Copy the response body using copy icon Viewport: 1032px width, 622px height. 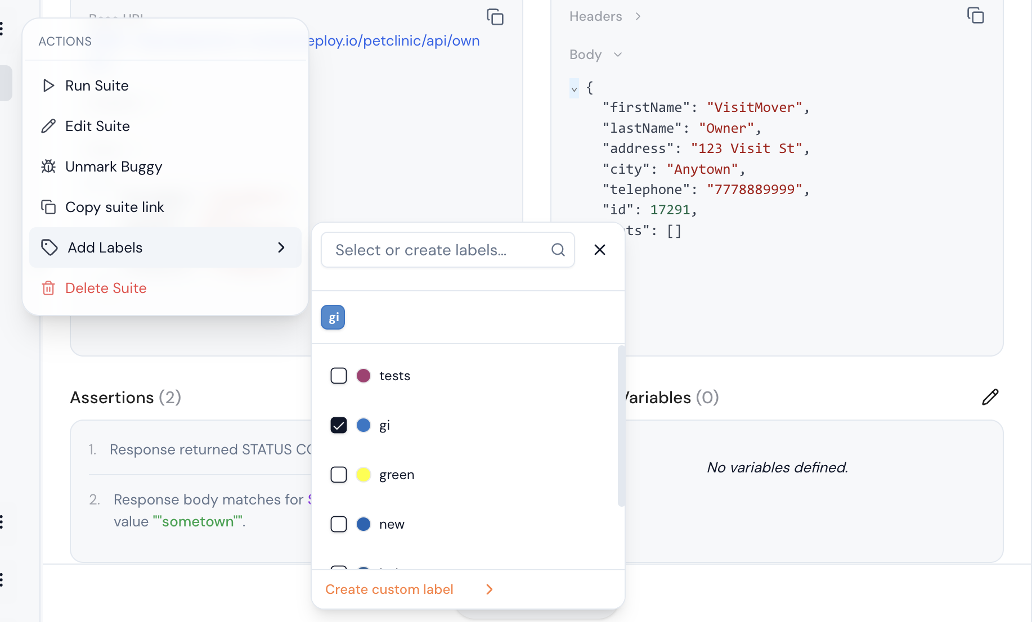[975, 15]
